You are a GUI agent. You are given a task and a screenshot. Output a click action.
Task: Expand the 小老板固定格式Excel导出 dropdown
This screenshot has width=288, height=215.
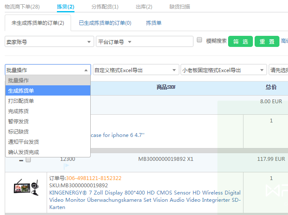[x=223, y=70]
